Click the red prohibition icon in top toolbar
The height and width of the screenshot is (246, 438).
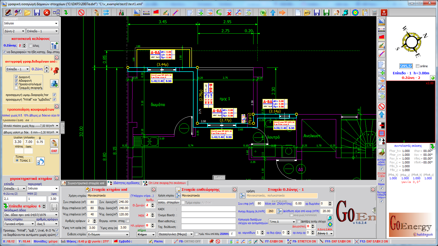81,13
